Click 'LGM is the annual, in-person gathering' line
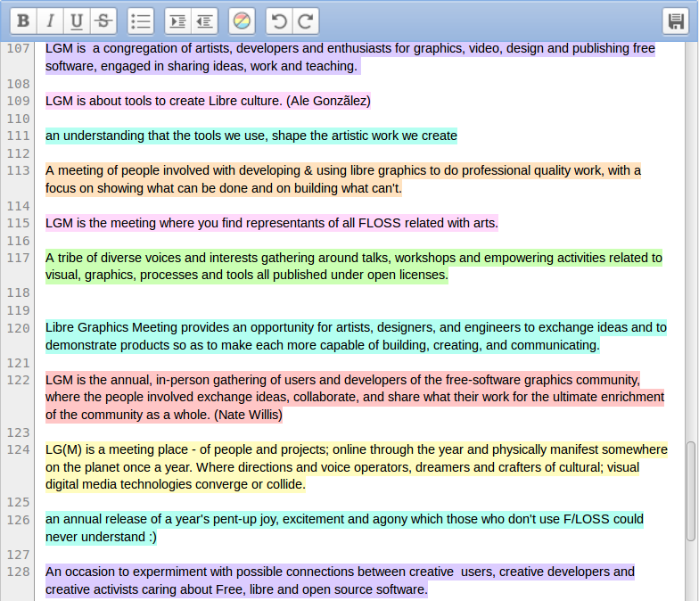The height and width of the screenshot is (601, 699). pyautogui.click(x=342, y=380)
